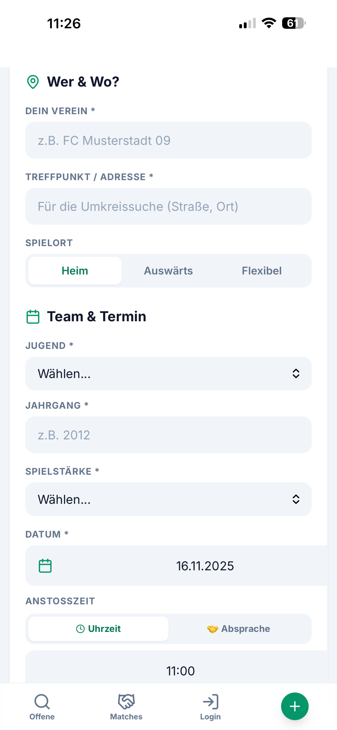Screen dimensions: 337x730
Task: Focus the Jahrgang input field
Action: 168,435
